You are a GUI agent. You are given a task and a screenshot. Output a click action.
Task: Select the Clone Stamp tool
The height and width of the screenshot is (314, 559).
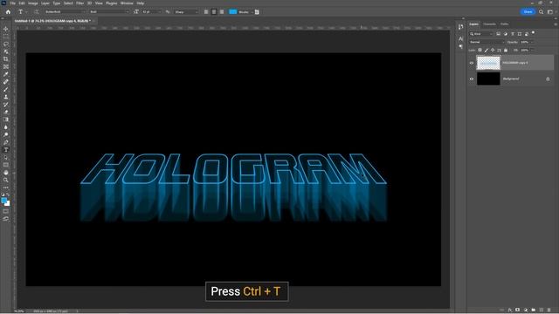6,97
